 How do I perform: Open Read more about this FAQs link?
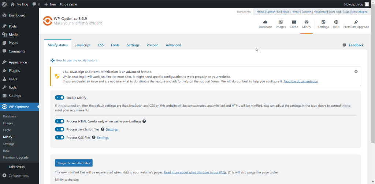click(x=196, y=172)
